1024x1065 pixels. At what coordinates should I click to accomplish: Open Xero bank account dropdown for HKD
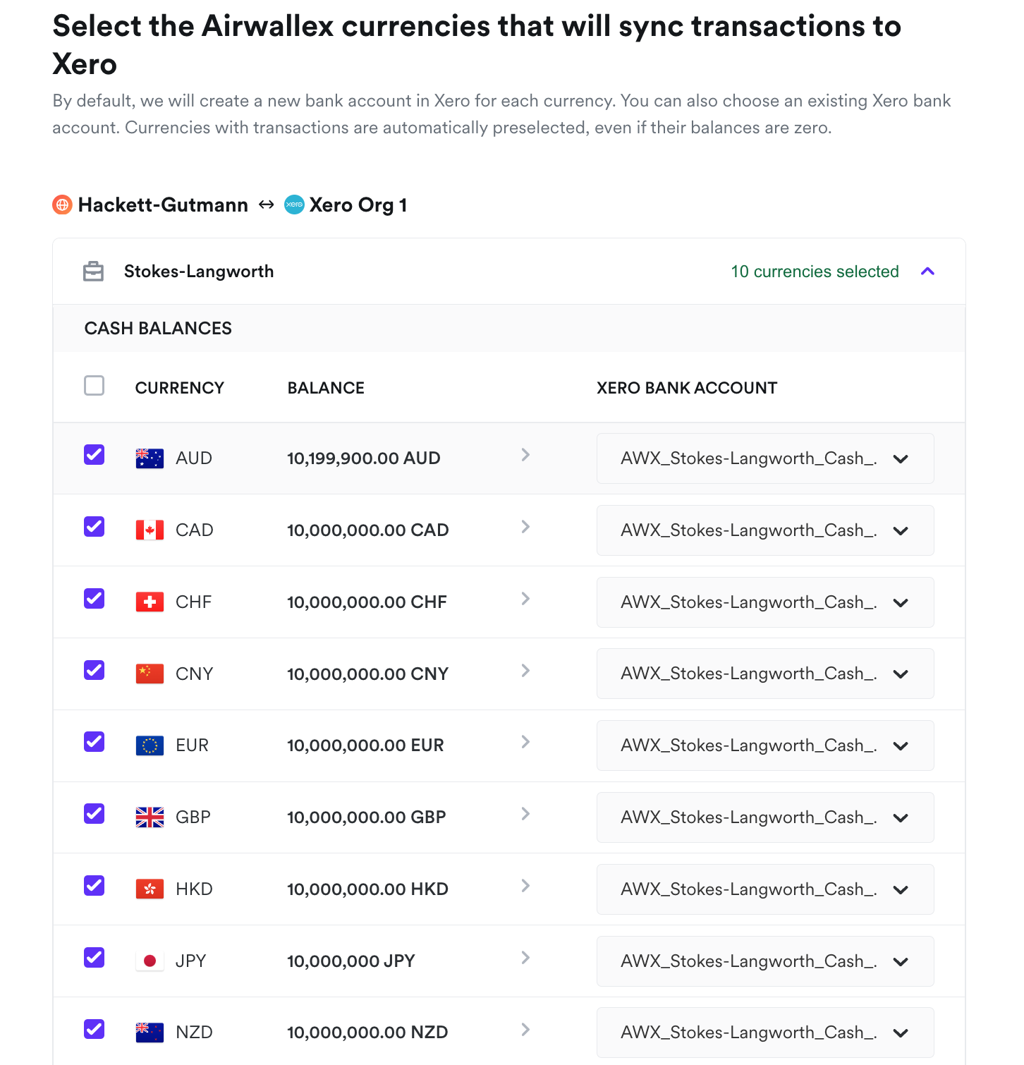[x=765, y=889]
